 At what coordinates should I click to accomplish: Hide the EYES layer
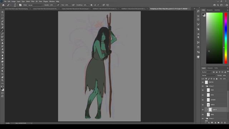point(203,95)
